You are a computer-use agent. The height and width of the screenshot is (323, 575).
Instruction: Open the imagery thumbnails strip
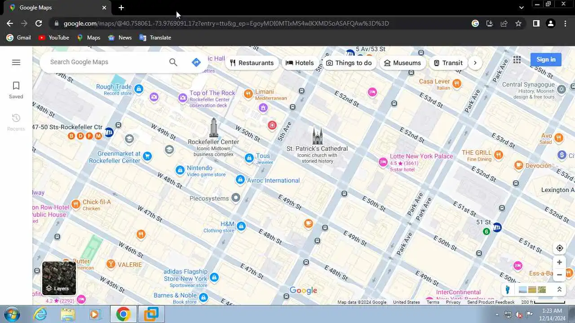[532, 290]
